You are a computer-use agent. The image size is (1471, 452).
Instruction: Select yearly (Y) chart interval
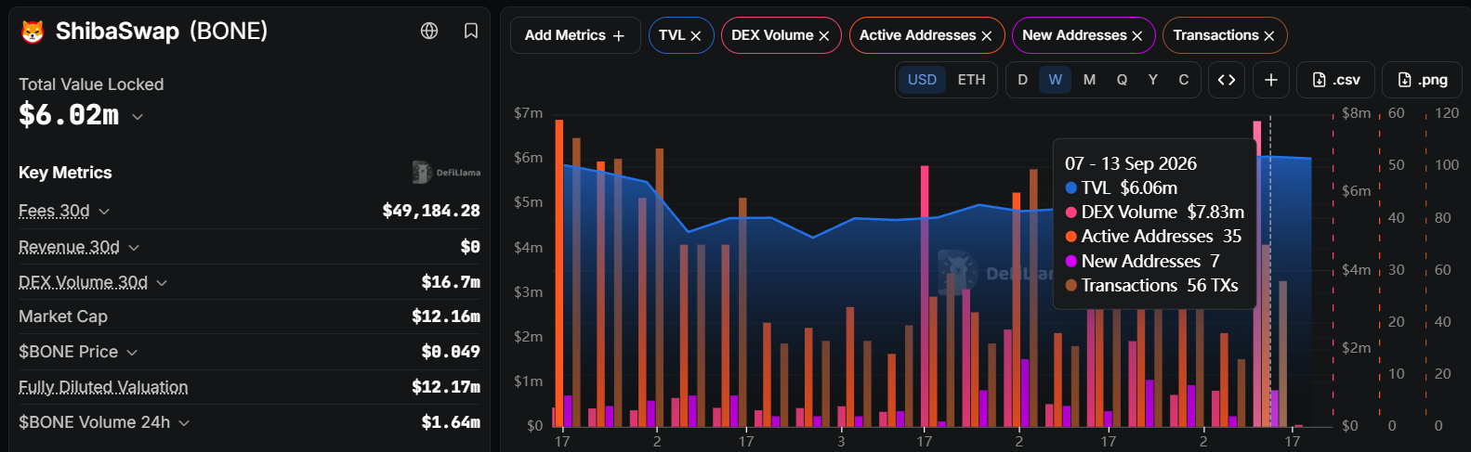click(x=1153, y=80)
